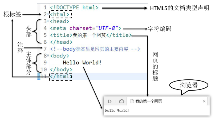Collapse the head fold marker on line 3
The height and width of the screenshot is (118, 223).
click(x=48, y=21)
